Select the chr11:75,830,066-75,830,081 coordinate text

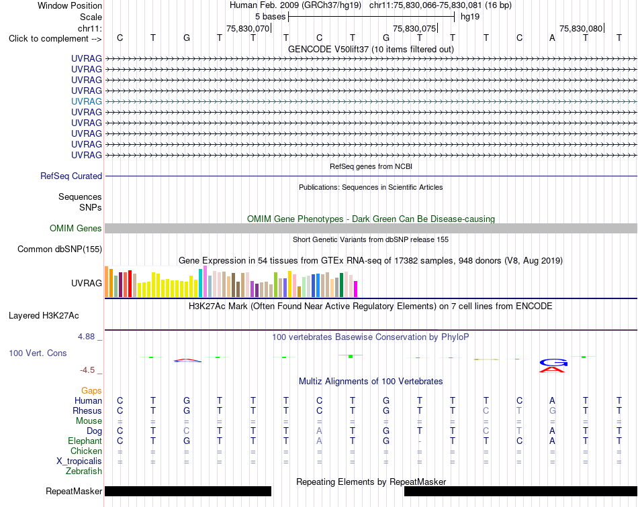click(426, 5)
